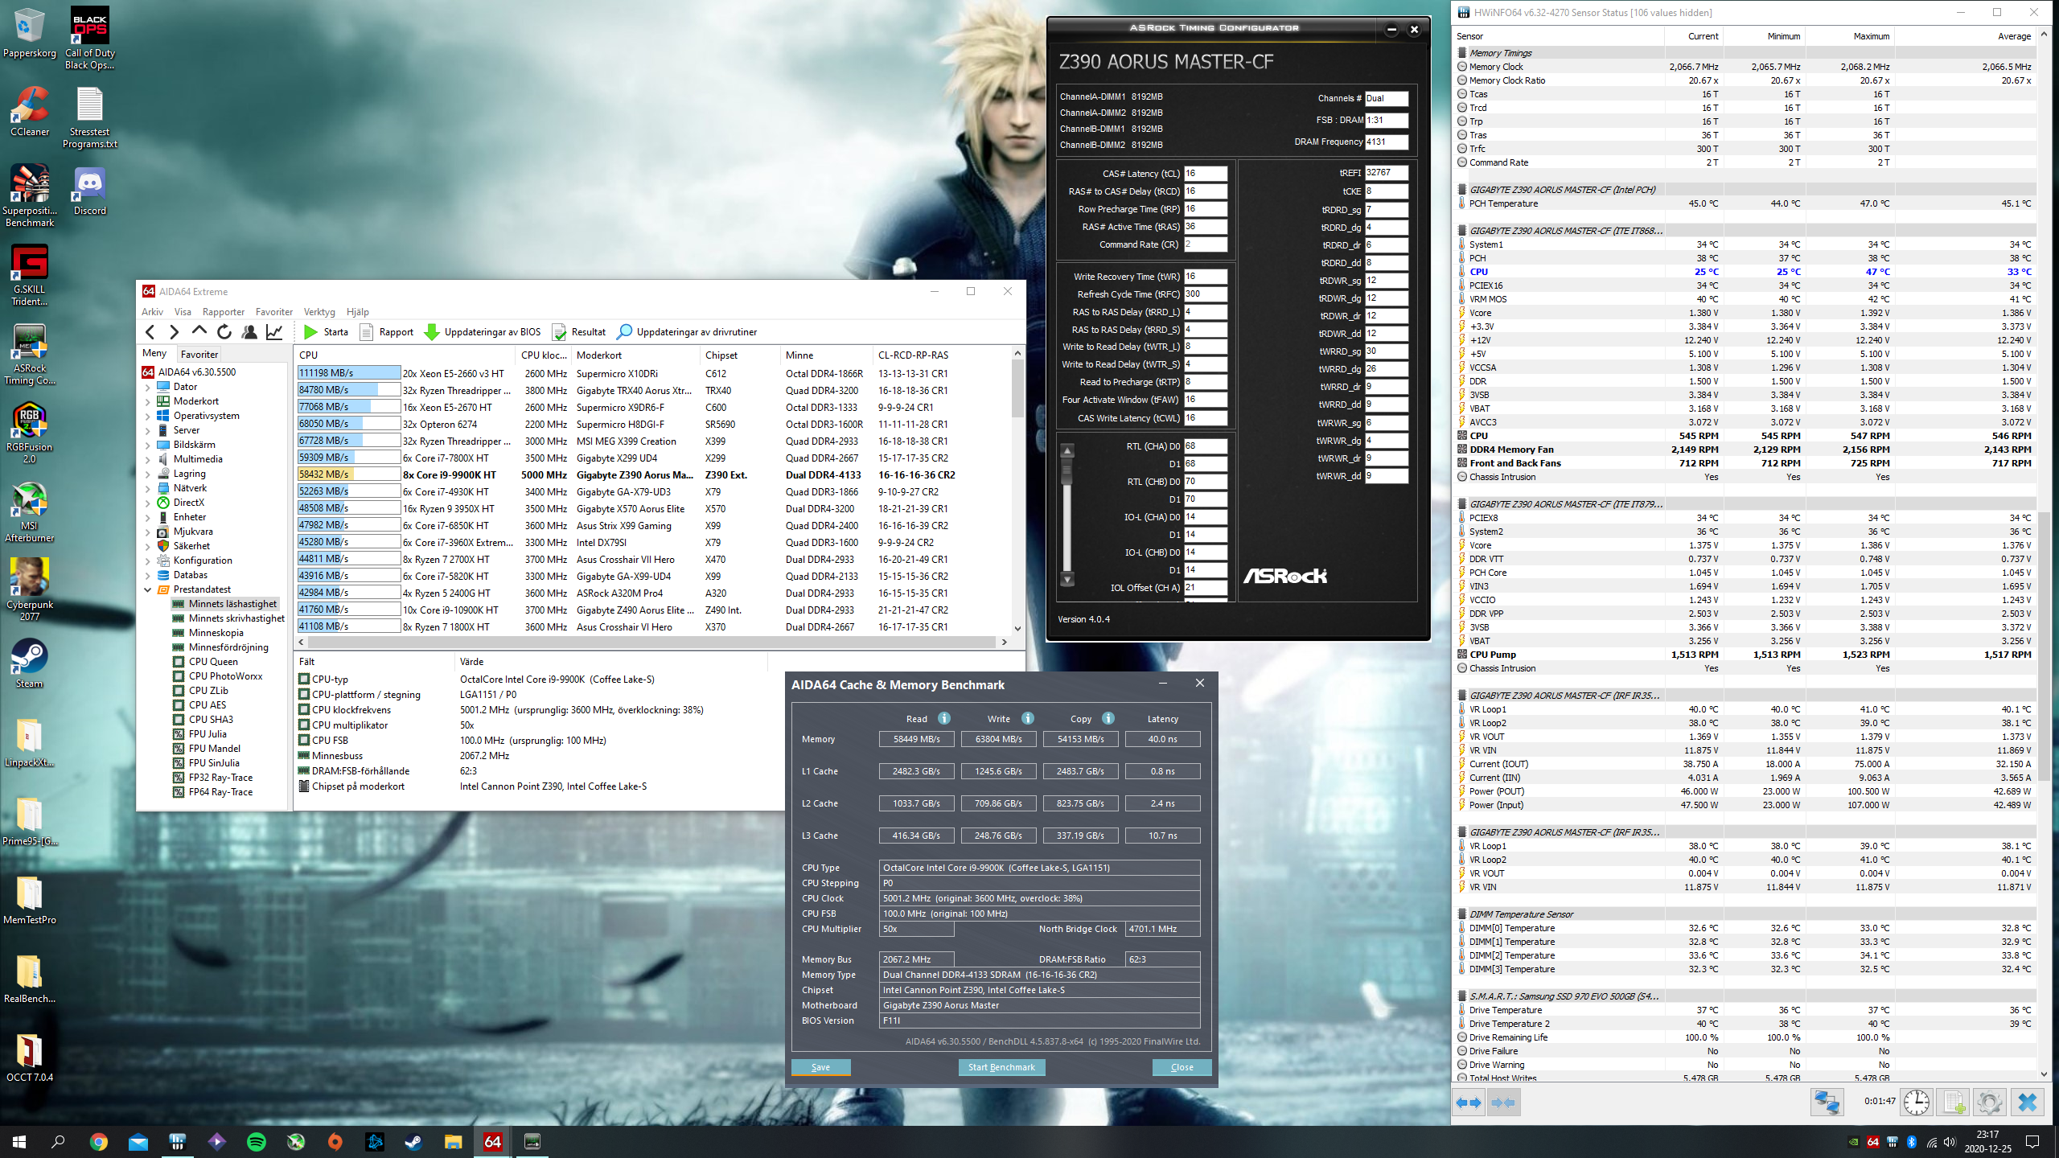Open the graph icon in AIDA64 toolbar

click(274, 332)
